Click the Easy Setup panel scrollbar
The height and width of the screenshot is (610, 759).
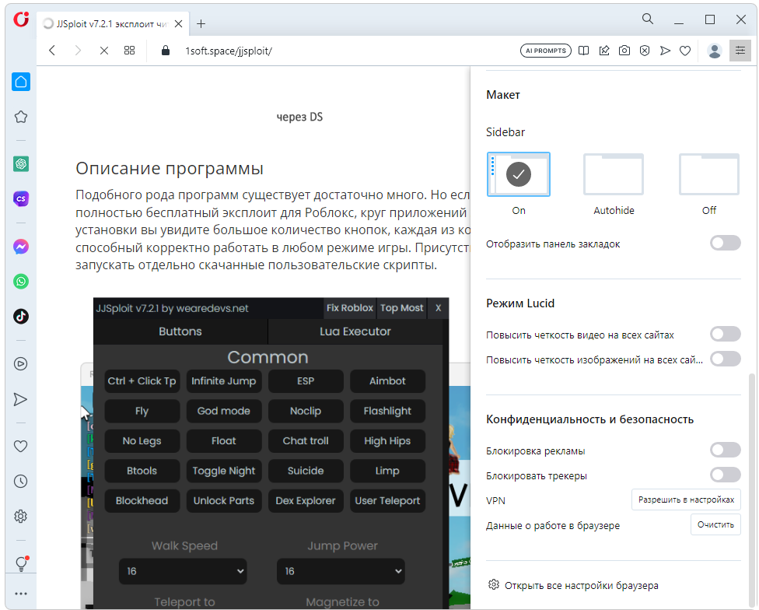[x=751, y=489]
